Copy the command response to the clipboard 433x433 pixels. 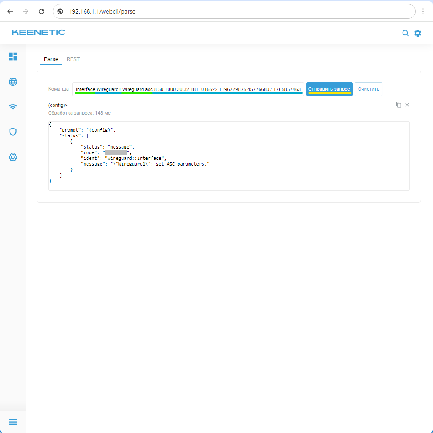[398, 105]
